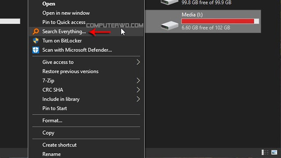
Task: Expand the 7-Zip submenu arrow
Action: (138, 81)
